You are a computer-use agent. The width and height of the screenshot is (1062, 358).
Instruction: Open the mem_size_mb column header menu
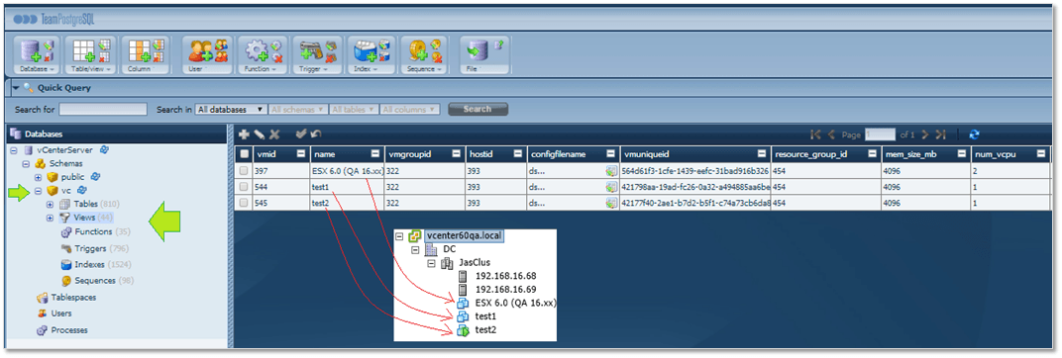coord(963,154)
